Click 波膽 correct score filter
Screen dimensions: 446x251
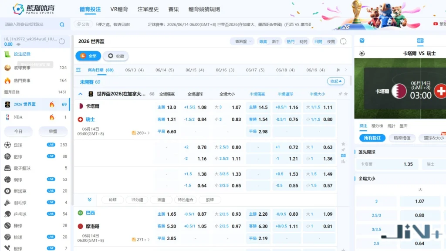coord(161,200)
